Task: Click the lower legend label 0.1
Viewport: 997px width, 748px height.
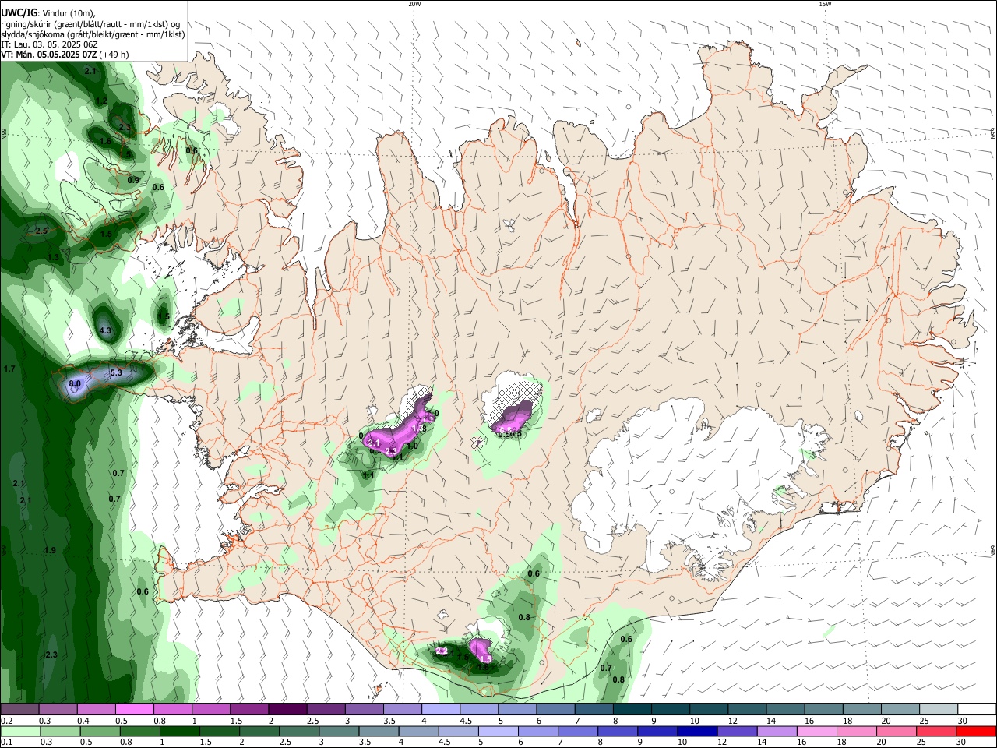Action: pos(8,743)
